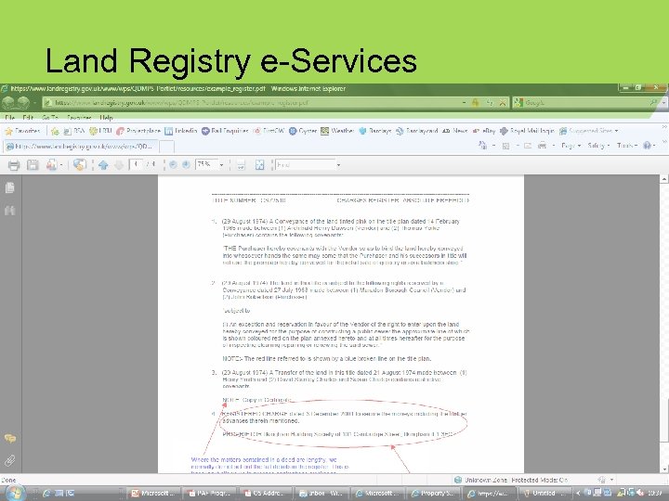Open a new blank tab
This screenshot has height=501, width=669.
166,147
